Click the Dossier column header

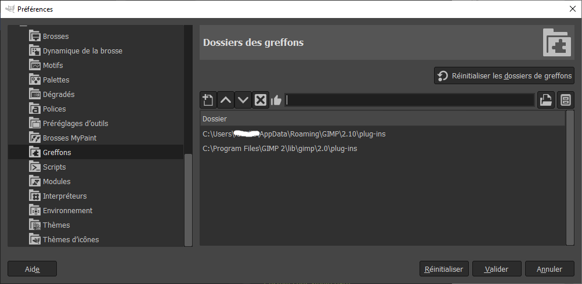382,119
